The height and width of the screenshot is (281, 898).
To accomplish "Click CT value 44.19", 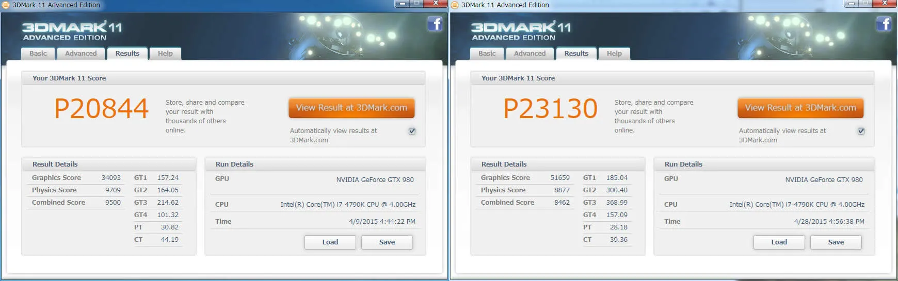I will [x=170, y=240].
